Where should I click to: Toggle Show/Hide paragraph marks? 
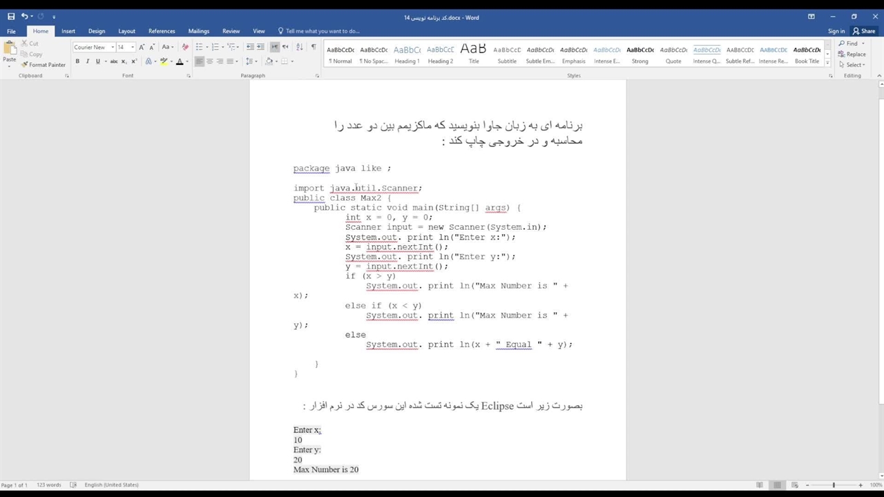pos(314,47)
